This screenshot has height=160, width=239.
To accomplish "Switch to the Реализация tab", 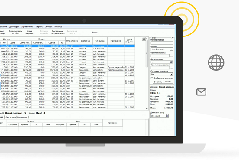I will [22, 117].
